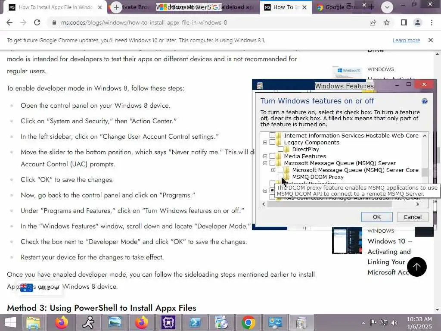Open the Chrome side panel icon
This screenshot has height=331, width=441.
point(404,22)
